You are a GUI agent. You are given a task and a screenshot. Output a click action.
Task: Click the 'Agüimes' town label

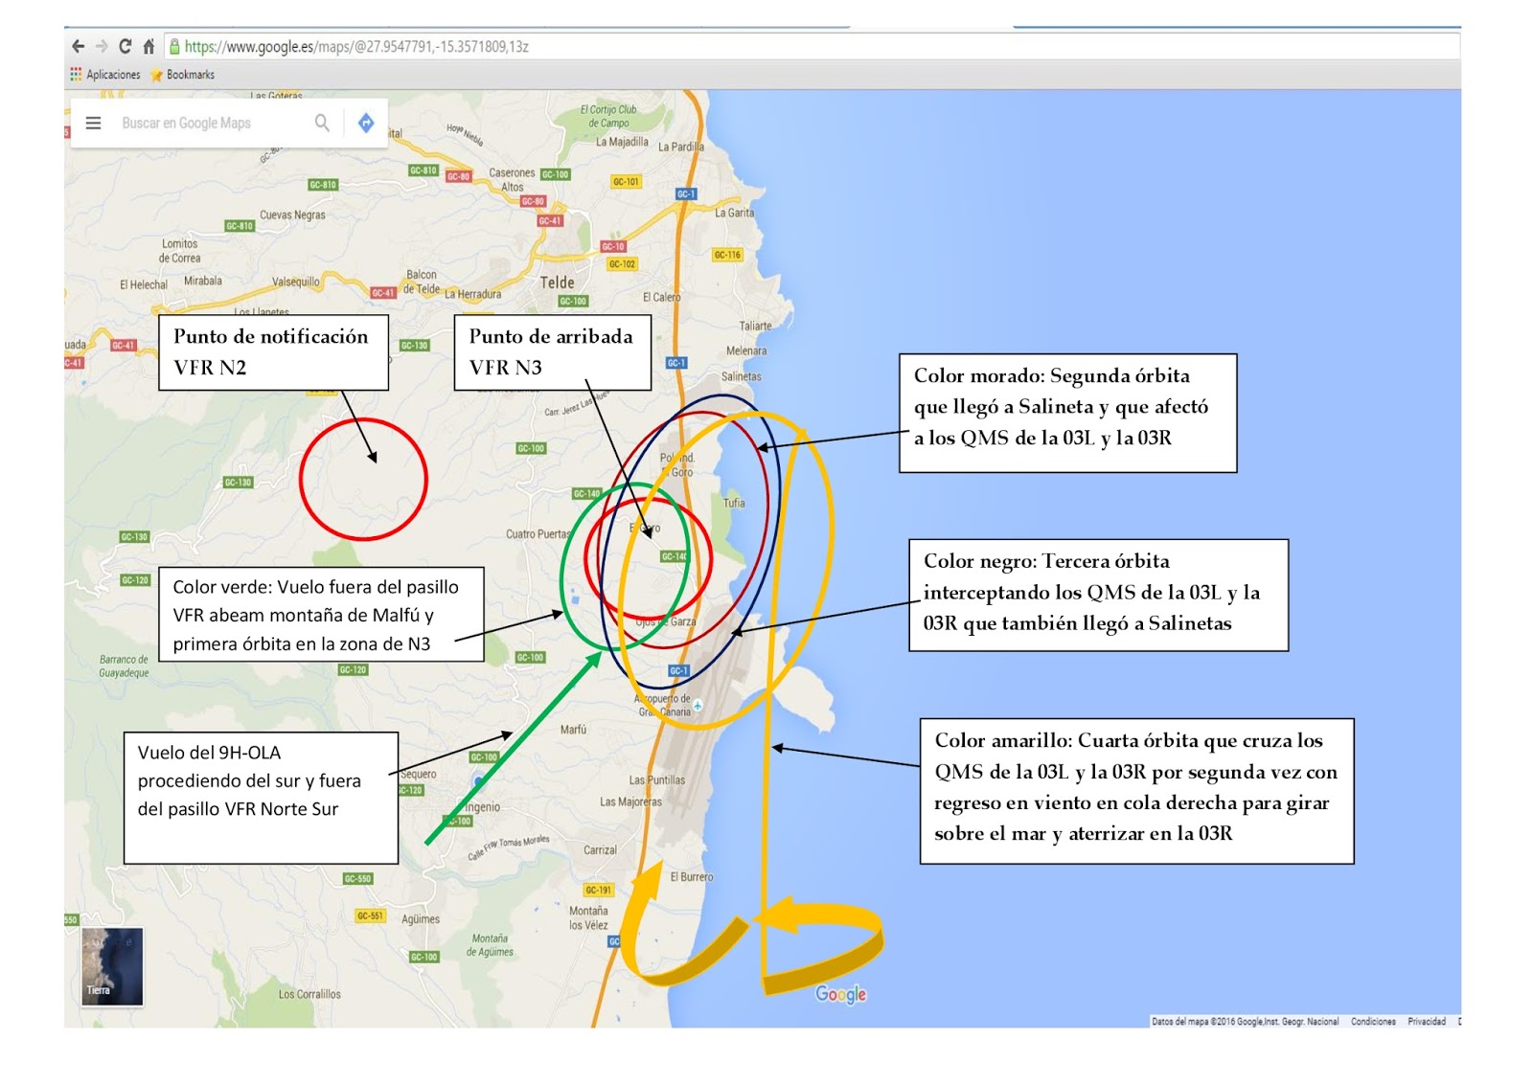coord(421,919)
